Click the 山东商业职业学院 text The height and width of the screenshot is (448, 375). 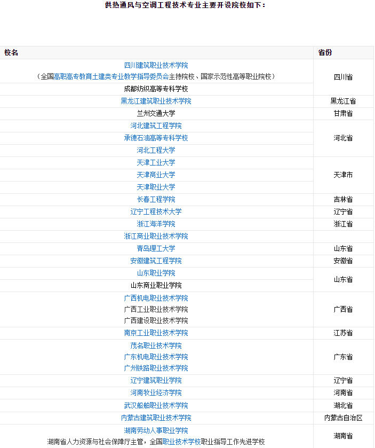[156, 286]
